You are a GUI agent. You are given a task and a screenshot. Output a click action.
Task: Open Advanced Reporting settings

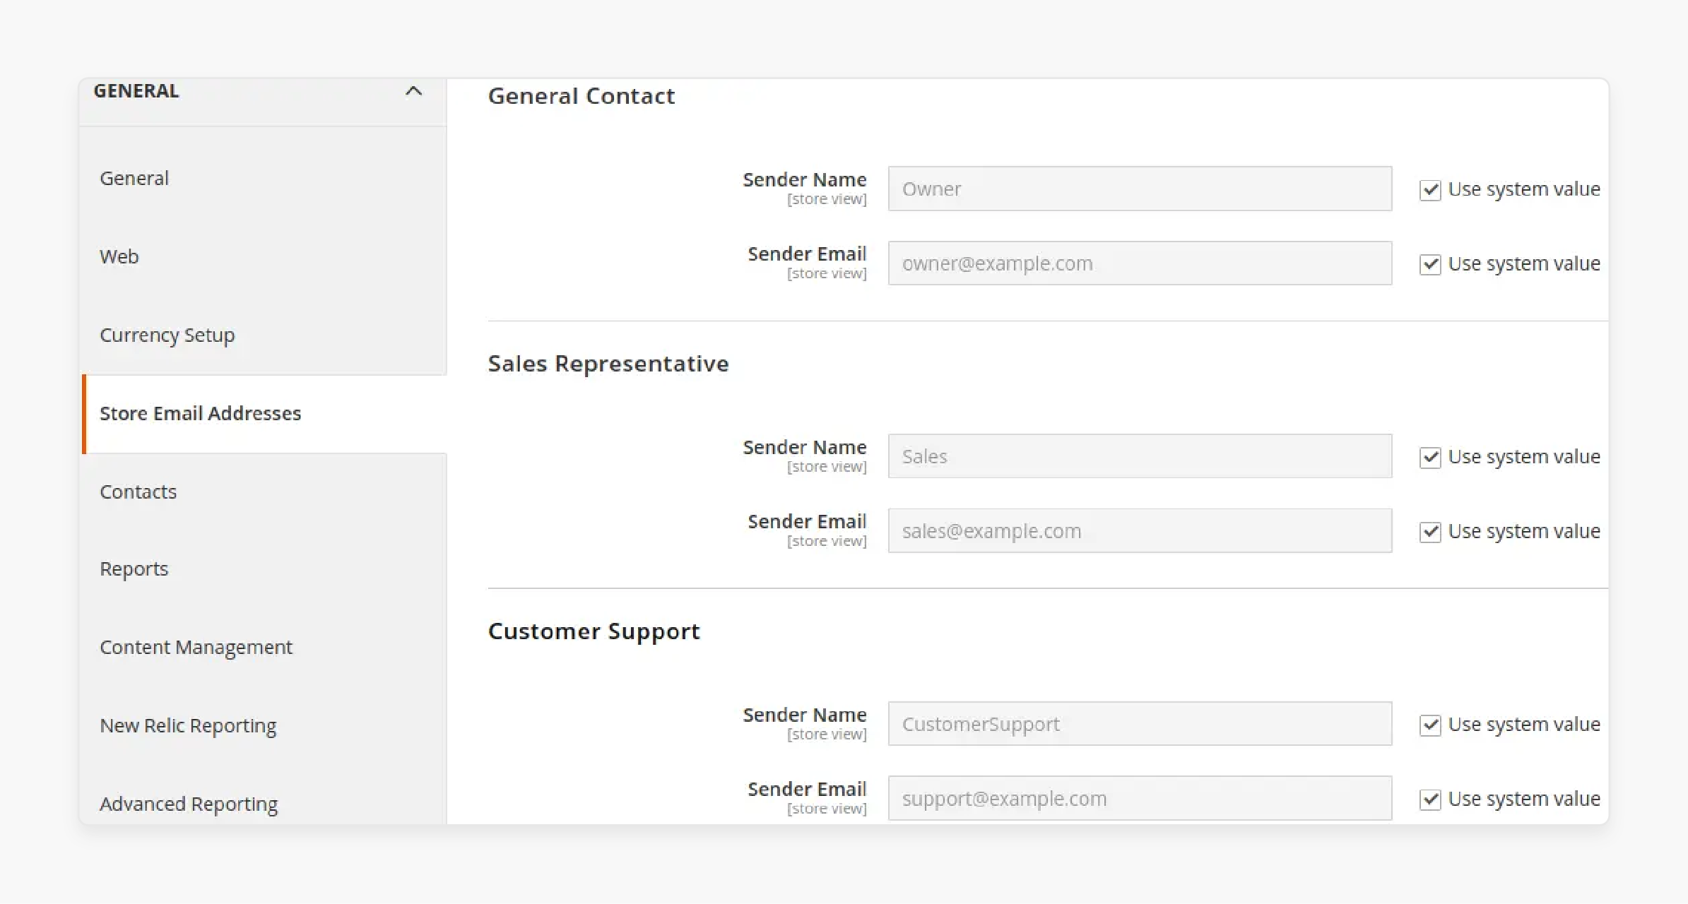pyautogui.click(x=189, y=804)
